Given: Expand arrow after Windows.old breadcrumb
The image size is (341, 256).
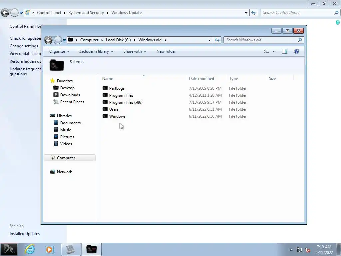Looking at the screenshot, I should click(x=166, y=40).
